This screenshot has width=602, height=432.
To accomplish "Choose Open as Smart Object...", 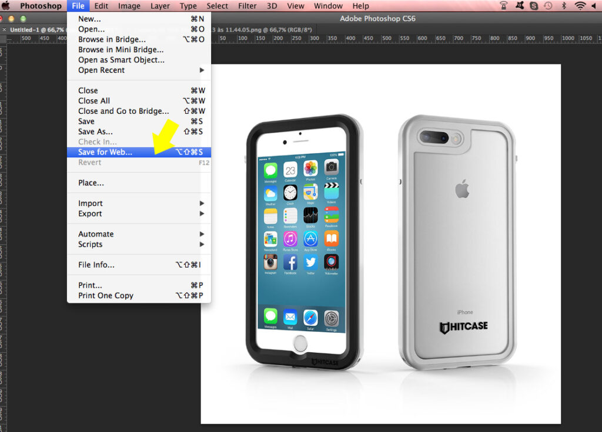I will [x=139, y=60].
